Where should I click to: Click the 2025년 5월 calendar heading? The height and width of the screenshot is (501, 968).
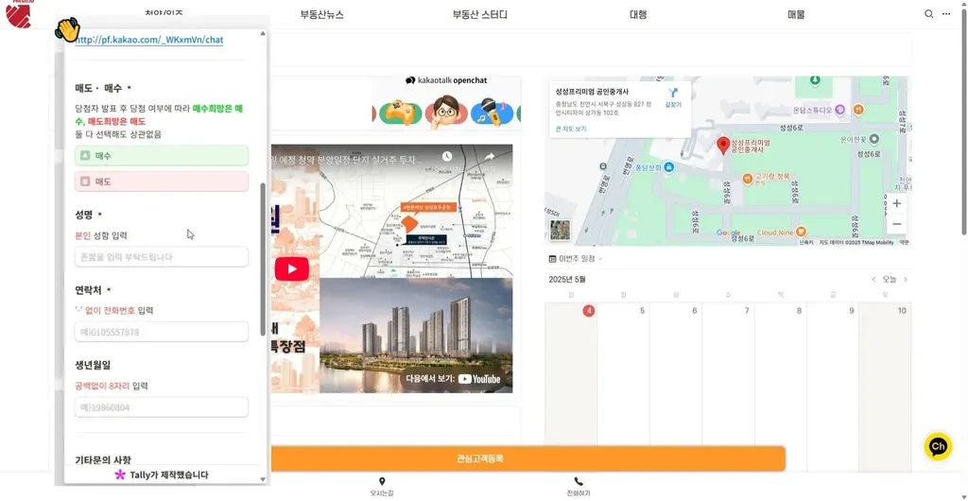(567, 280)
